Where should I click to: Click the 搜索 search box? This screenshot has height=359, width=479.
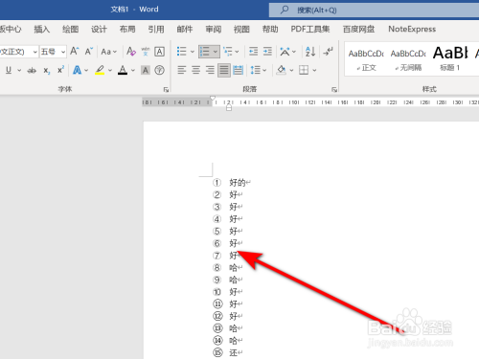[x=374, y=11]
